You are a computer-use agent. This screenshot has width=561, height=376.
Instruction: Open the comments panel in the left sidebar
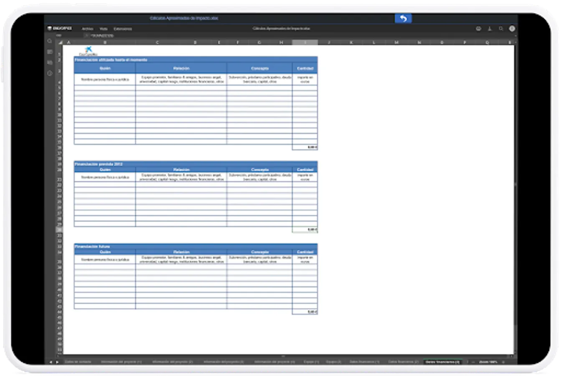(x=50, y=62)
